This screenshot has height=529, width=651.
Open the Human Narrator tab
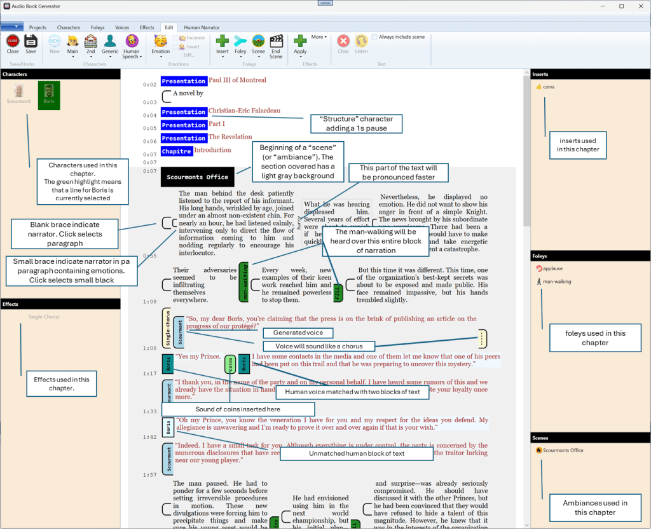[202, 27]
